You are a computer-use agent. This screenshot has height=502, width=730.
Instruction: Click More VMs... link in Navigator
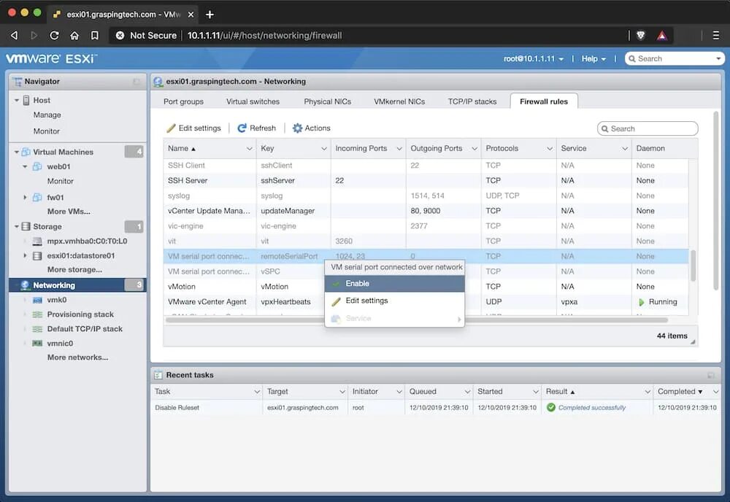point(69,211)
